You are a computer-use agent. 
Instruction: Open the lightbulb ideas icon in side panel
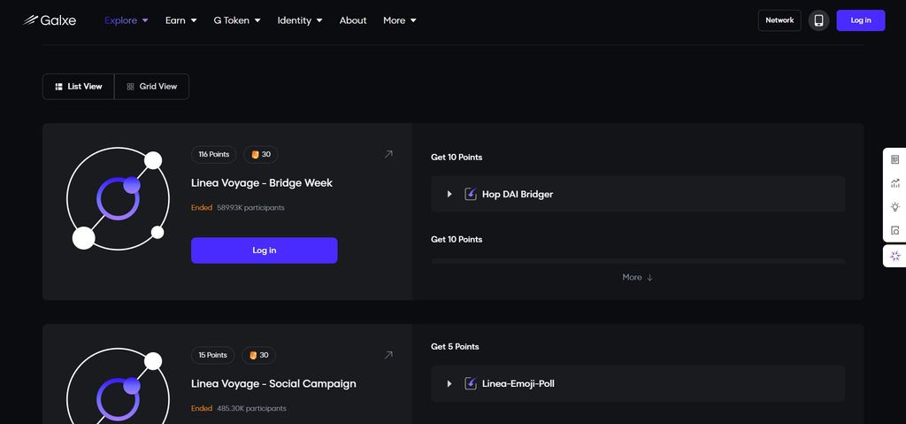pyautogui.click(x=895, y=206)
